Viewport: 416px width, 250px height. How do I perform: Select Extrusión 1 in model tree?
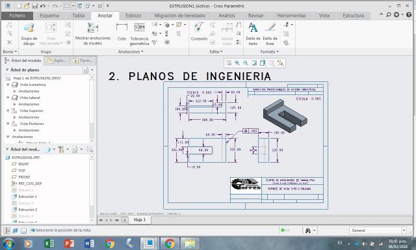tap(27, 197)
